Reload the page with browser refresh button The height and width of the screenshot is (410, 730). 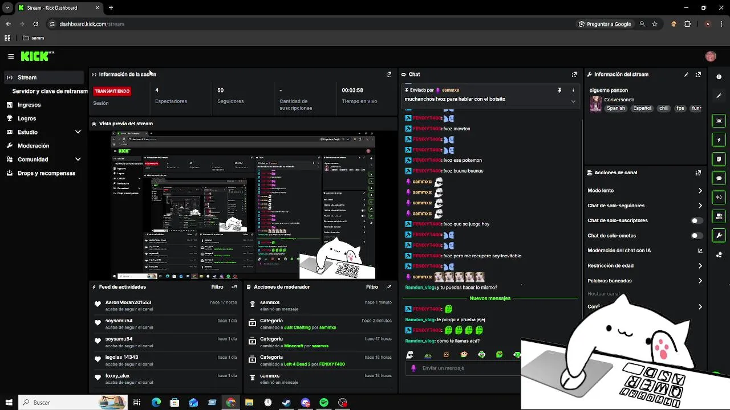pos(35,24)
